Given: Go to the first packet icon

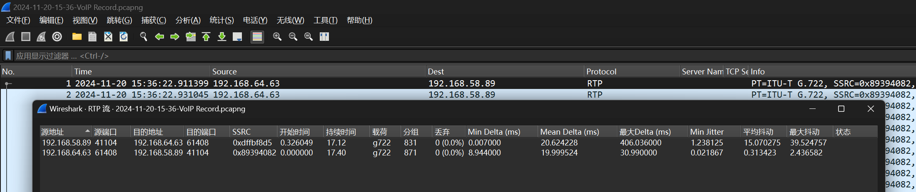Looking at the screenshot, I should click(x=206, y=37).
